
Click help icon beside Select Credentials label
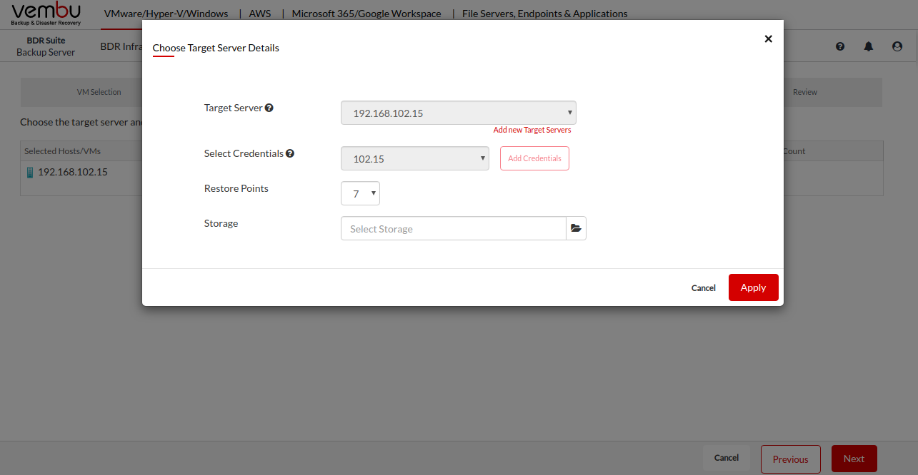tap(290, 154)
